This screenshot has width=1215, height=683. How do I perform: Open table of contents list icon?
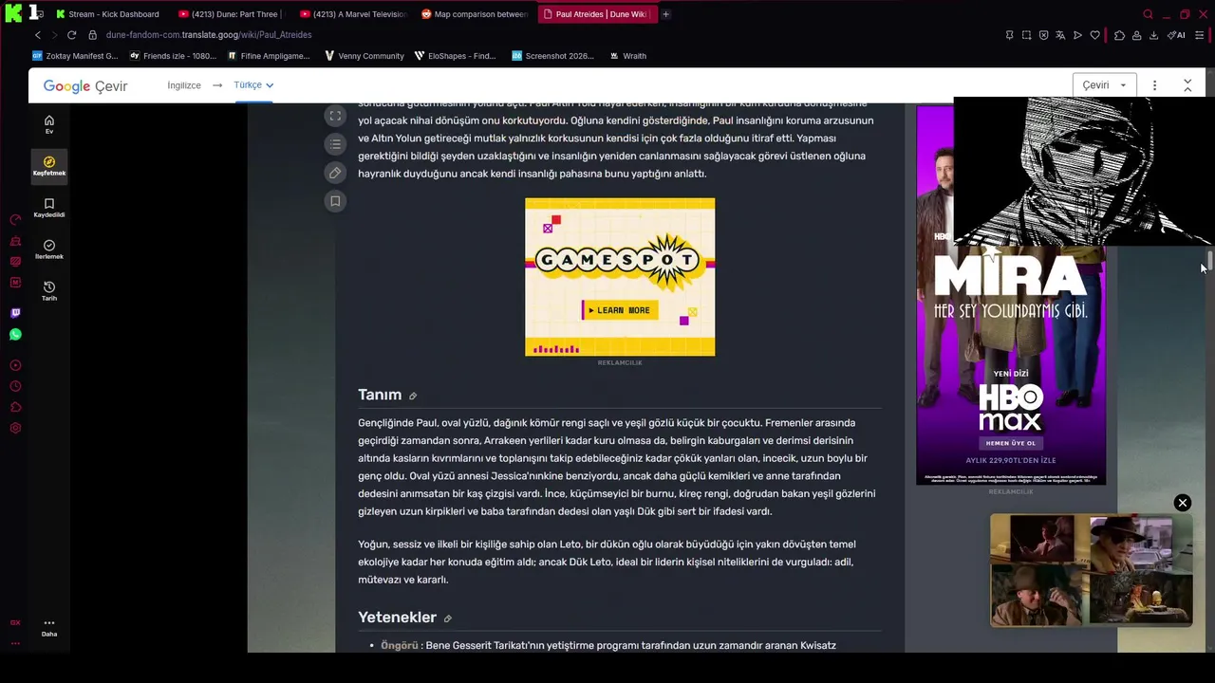335,144
